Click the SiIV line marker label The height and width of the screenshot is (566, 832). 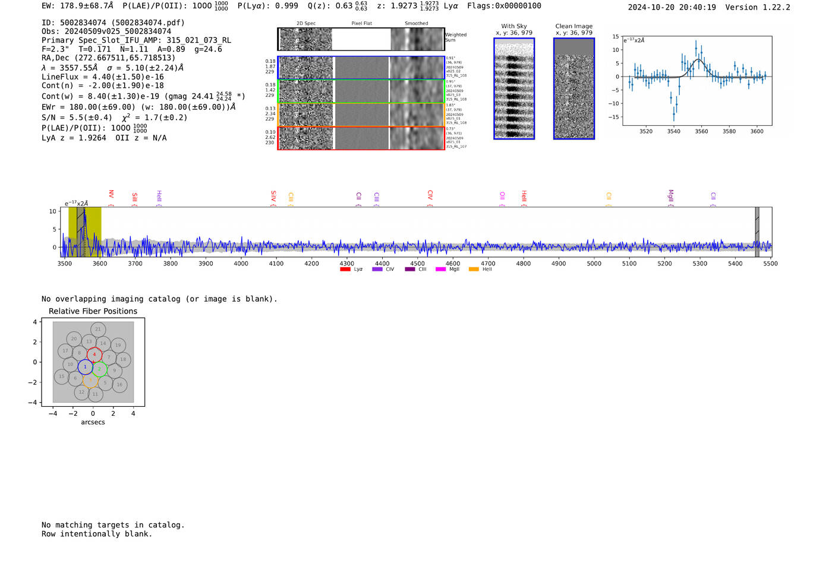tap(273, 197)
